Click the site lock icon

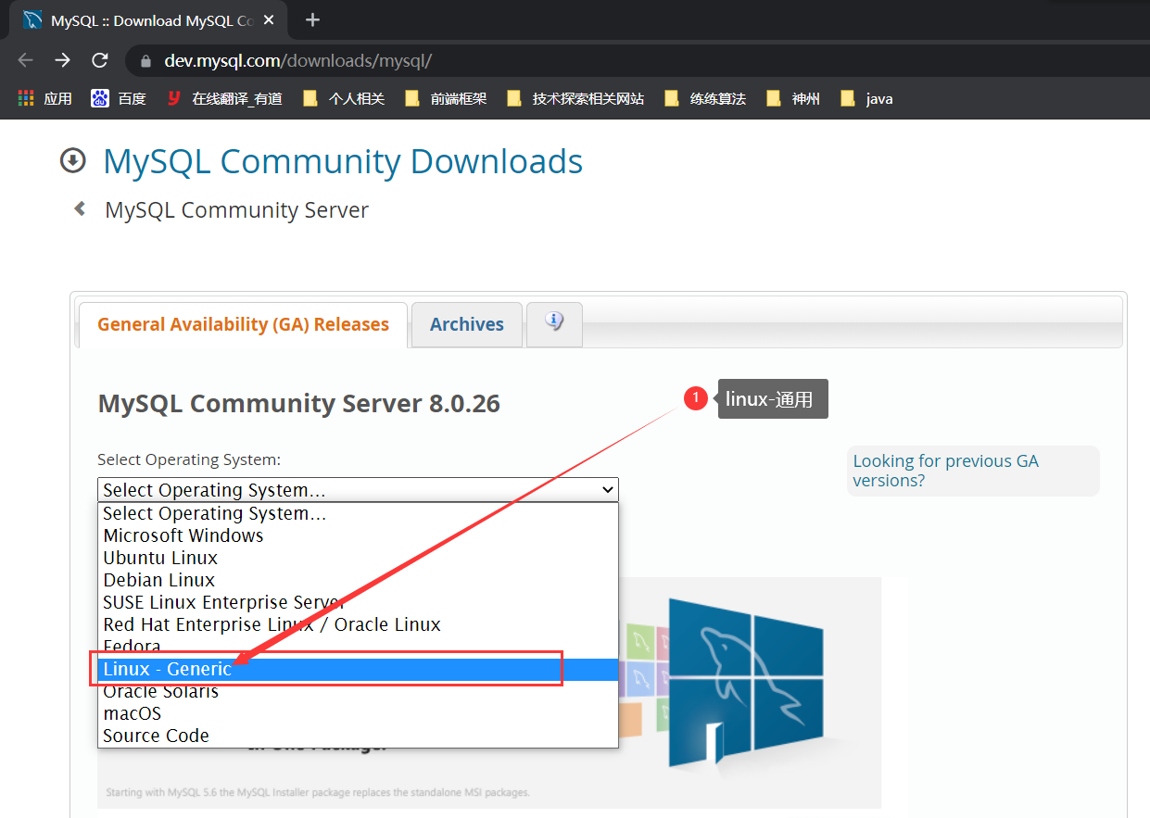point(145,61)
